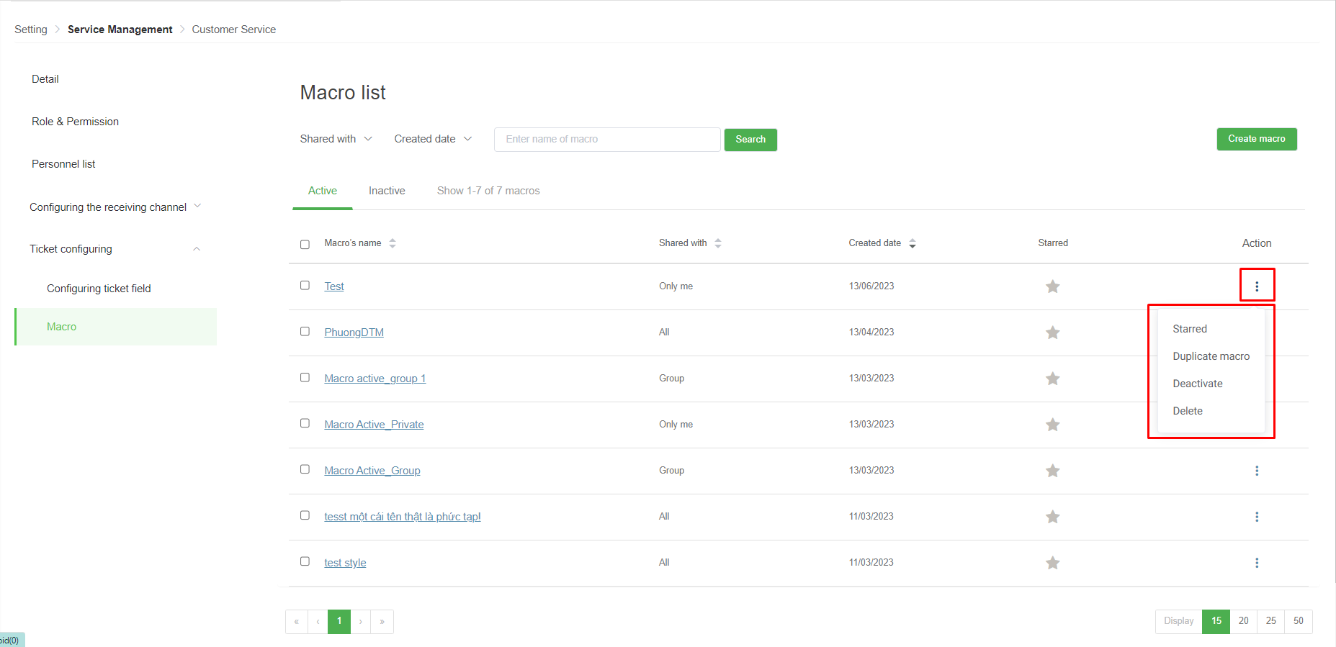This screenshot has width=1336, height=647.
Task: Open the tesst một cái tên macro link
Action: (x=403, y=517)
